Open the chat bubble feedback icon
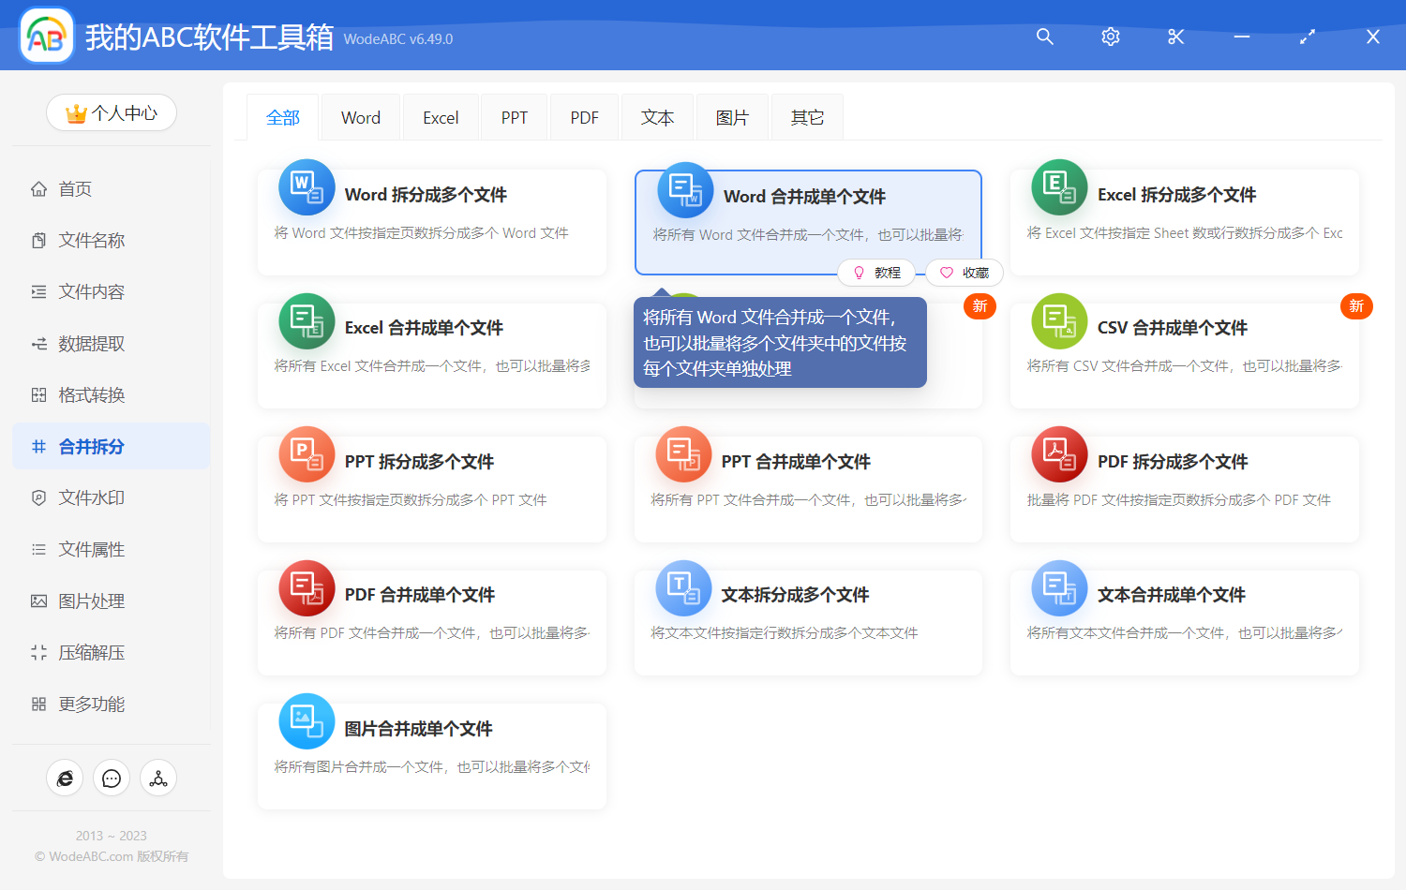This screenshot has height=890, width=1406. tap(112, 779)
